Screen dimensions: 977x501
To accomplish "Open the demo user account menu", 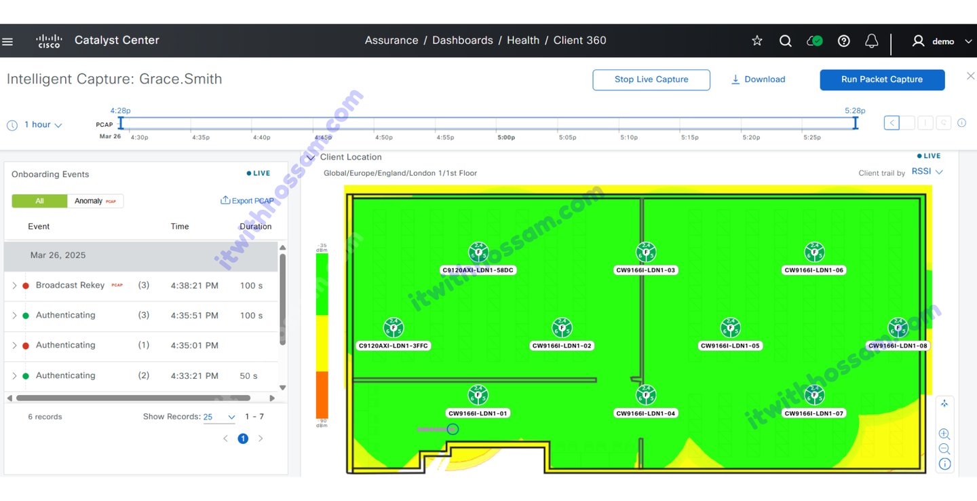I will (x=942, y=41).
